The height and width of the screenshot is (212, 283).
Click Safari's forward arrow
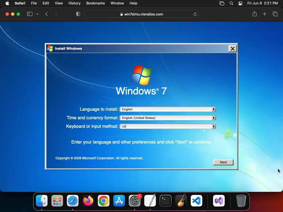pos(56,14)
